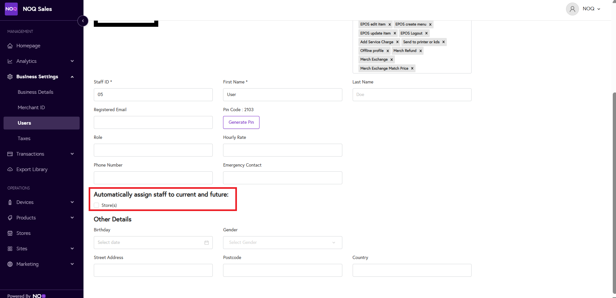Open the Merchant ID page

click(x=31, y=108)
